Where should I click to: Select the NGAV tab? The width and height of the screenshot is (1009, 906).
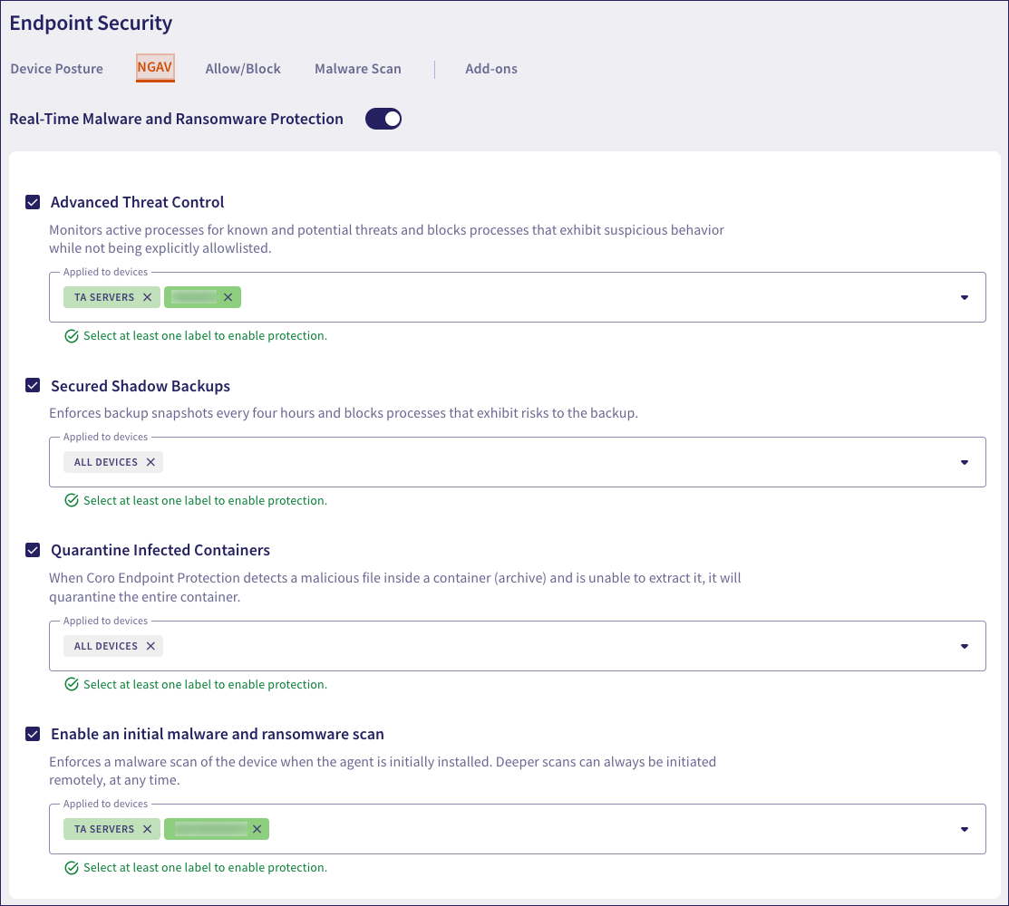155,68
